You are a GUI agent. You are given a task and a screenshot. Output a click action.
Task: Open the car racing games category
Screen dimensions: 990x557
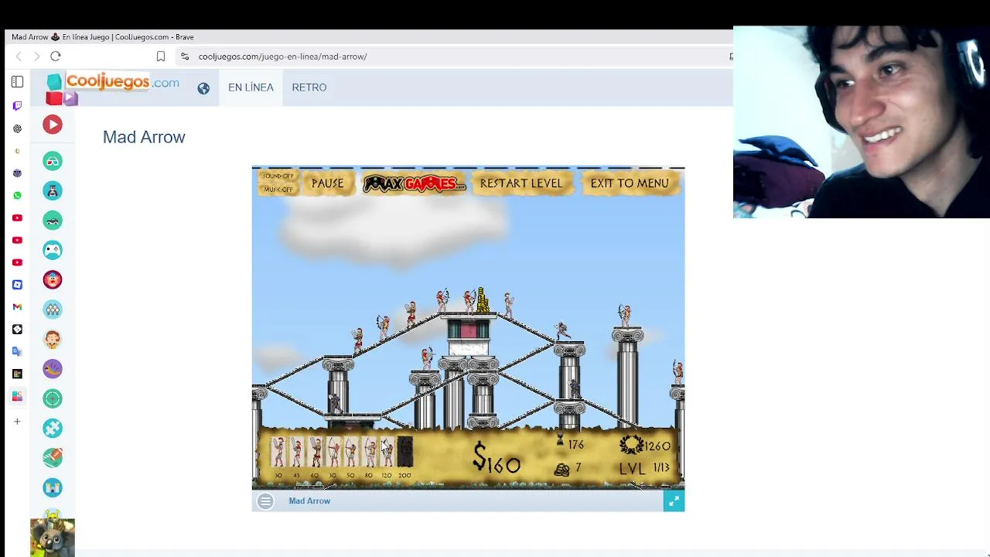[x=53, y=220]
